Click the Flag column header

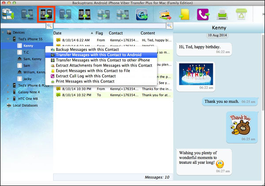[x=99, y=33]
